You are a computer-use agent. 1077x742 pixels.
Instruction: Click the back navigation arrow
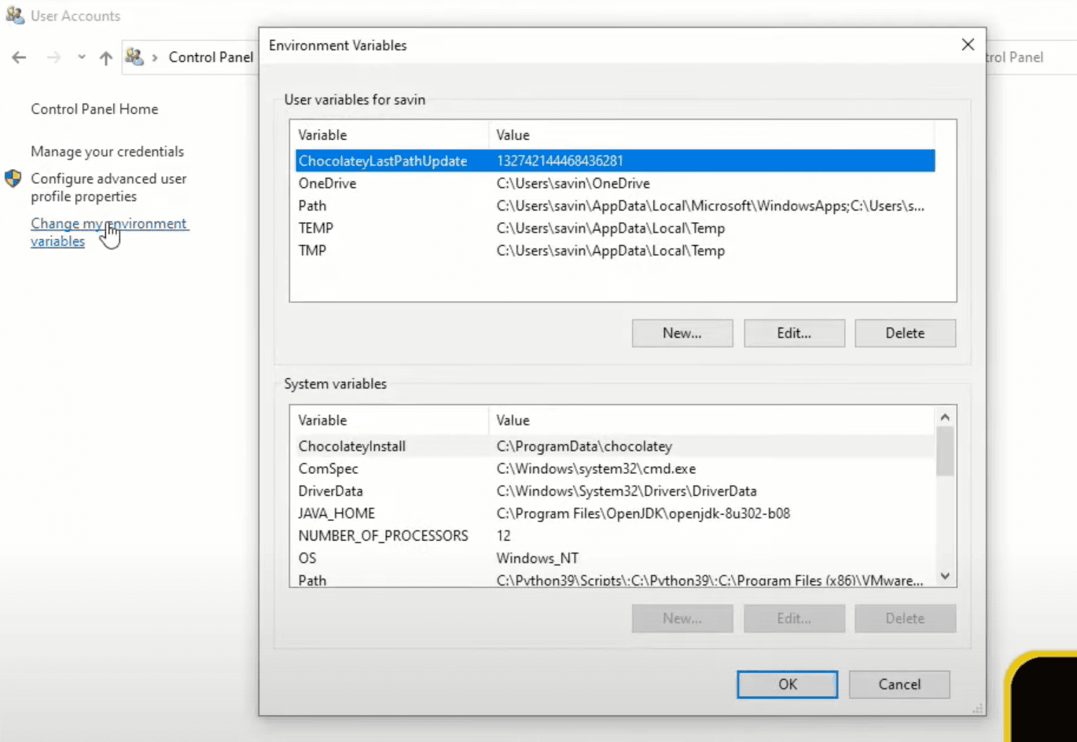click(x=19, y=57)
